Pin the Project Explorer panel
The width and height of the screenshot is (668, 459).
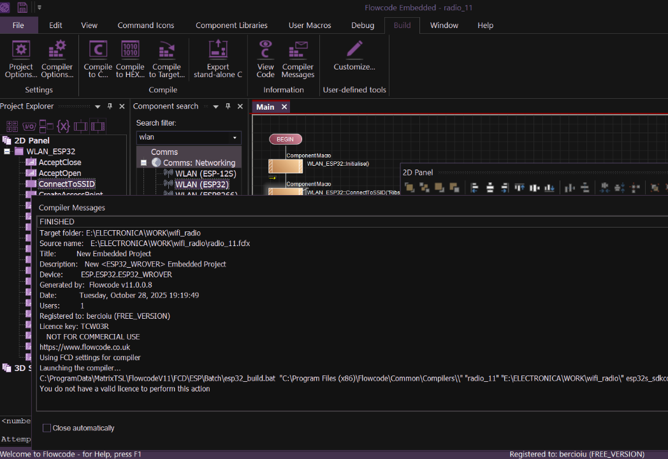coord(110,106)
